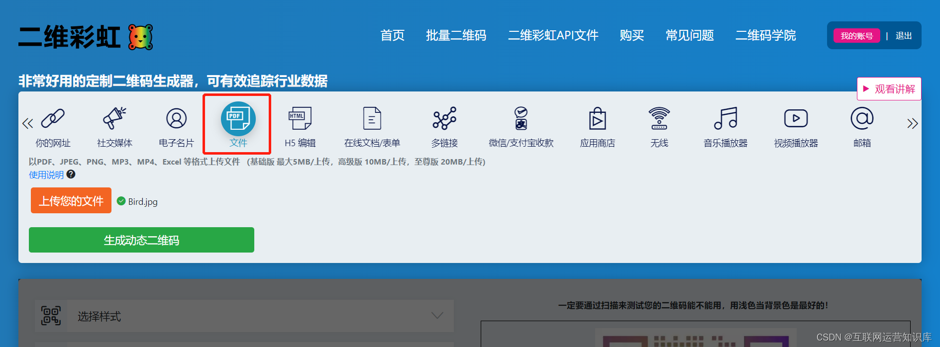Click the 二维彩虹 logo text
Image resolution: width=940 pixels, height=347 pixels.
[x=70, y=37]
